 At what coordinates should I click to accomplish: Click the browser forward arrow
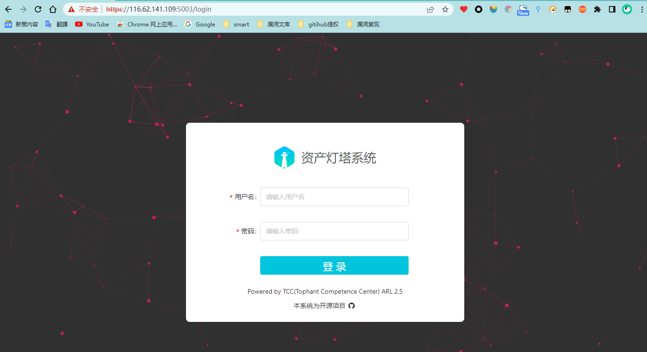point(23,9)
